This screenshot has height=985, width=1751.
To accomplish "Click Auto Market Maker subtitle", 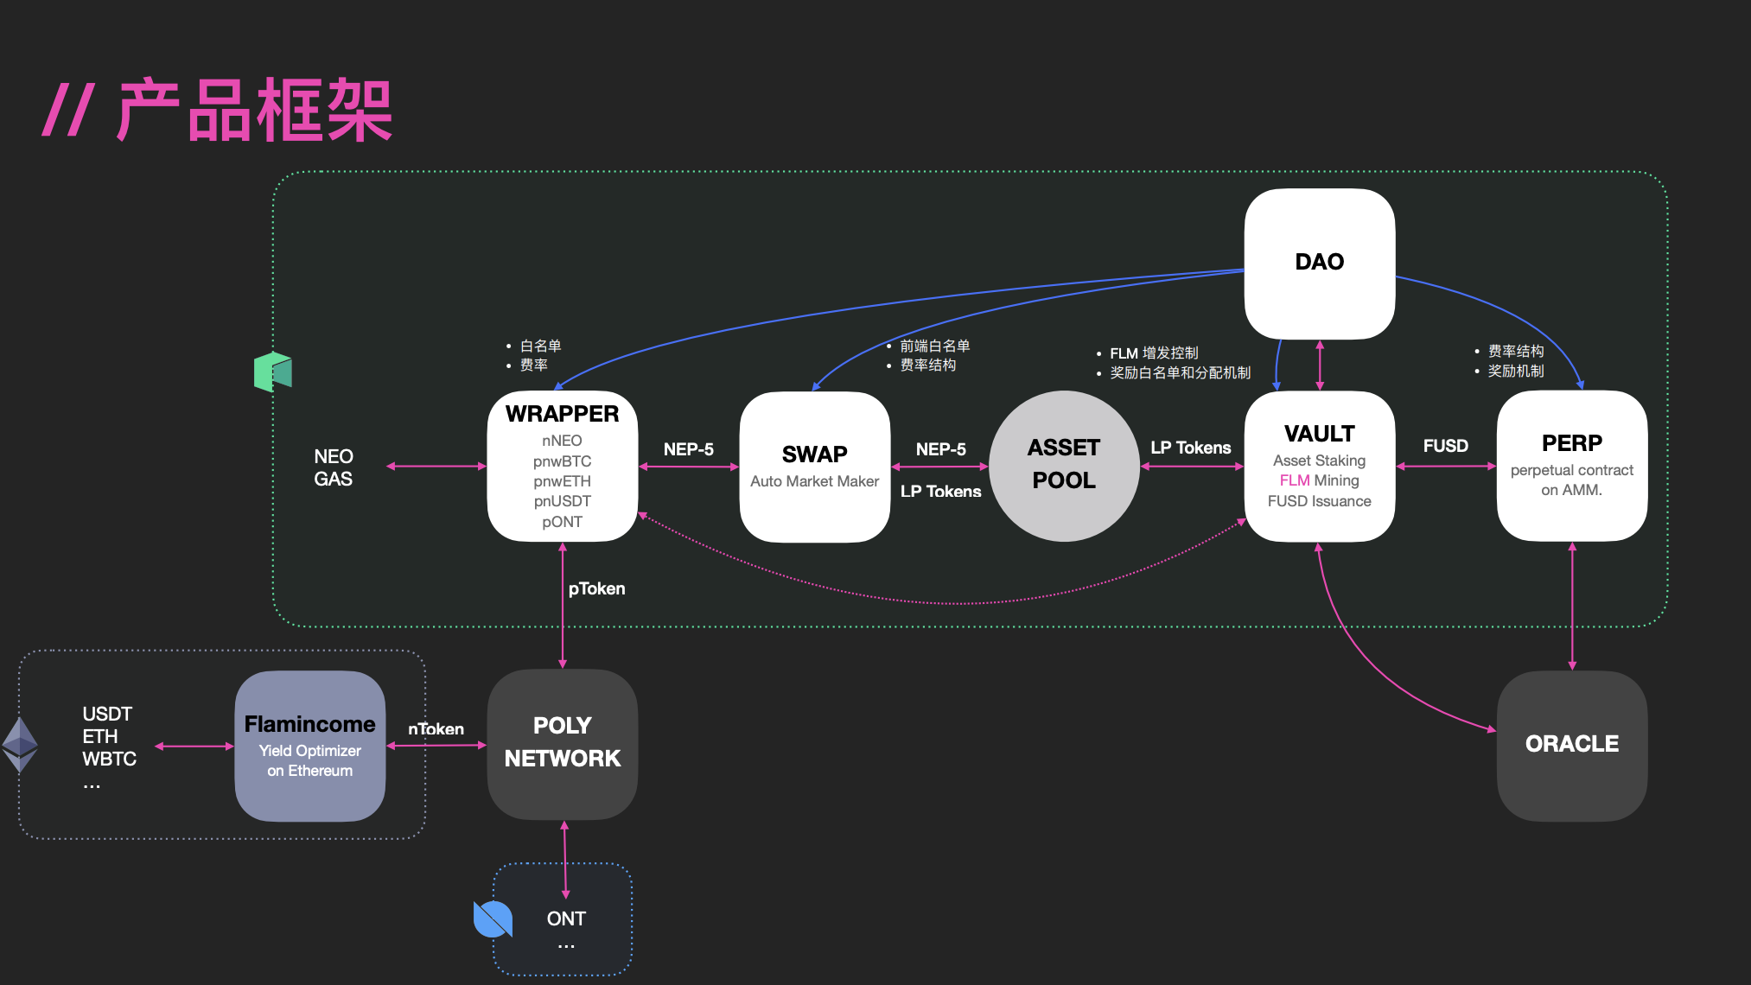I will [814, 481].
